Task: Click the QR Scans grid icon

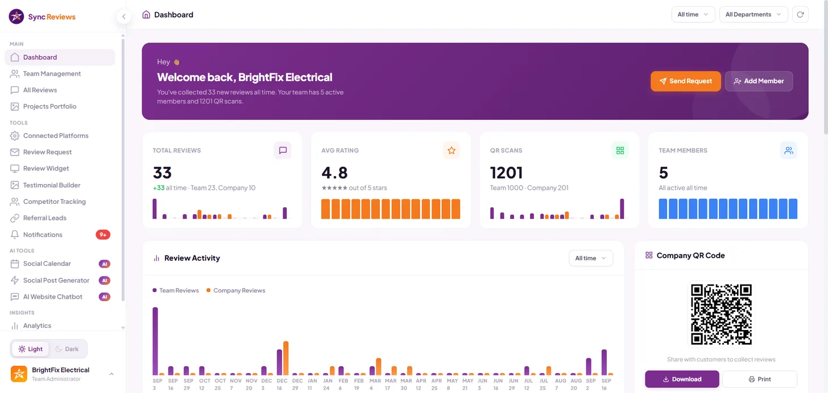Action: point(620,150)
